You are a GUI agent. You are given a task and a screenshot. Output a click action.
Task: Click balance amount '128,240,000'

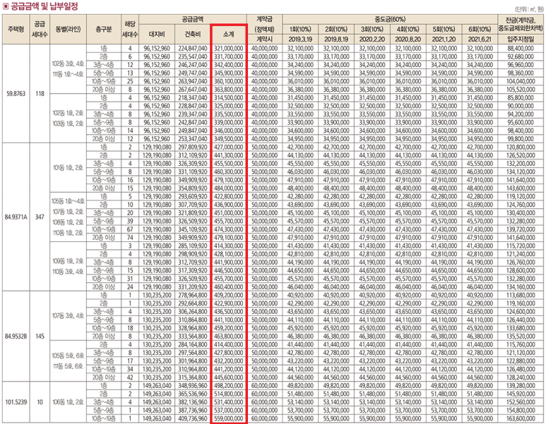coord(521,377)
